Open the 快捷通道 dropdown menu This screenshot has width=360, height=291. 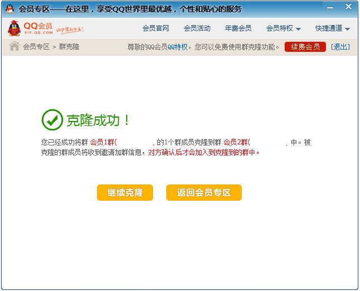[x=332, y=28]
